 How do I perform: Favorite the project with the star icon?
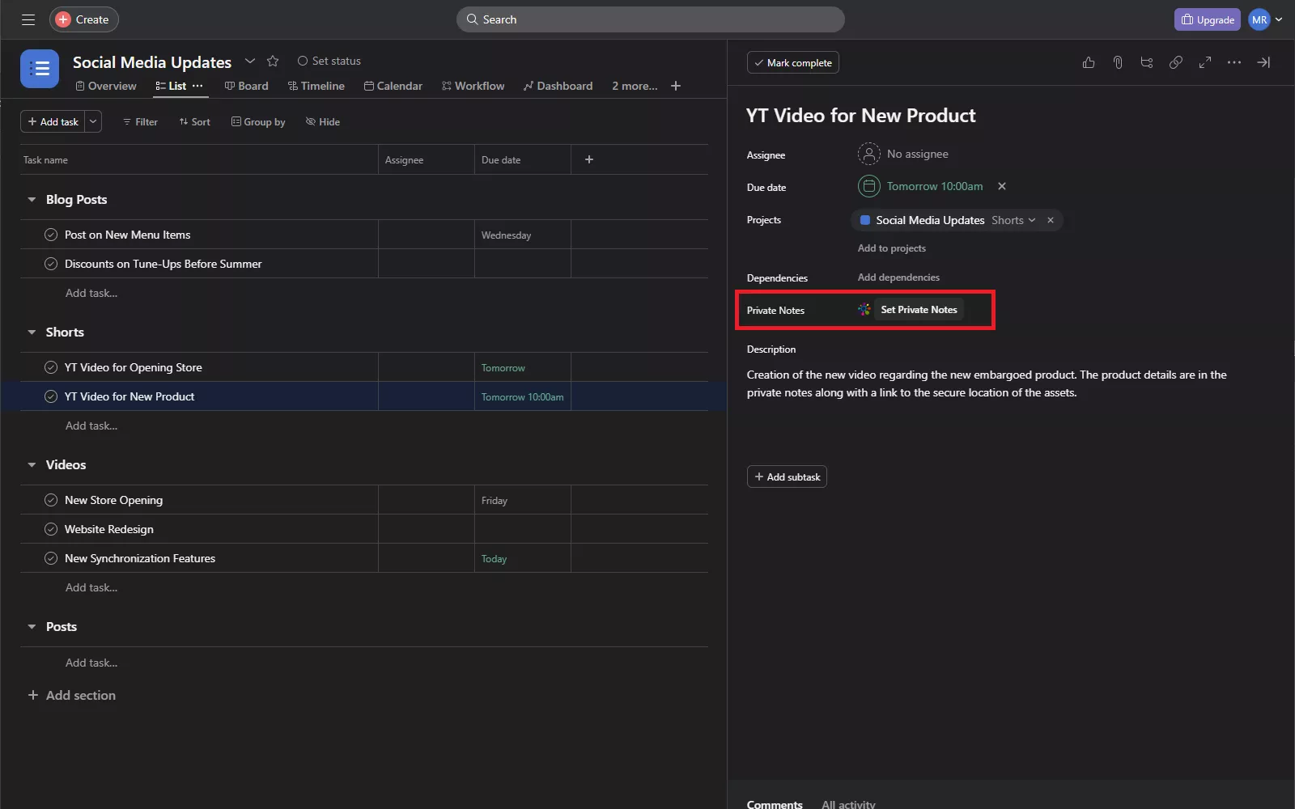273,61
